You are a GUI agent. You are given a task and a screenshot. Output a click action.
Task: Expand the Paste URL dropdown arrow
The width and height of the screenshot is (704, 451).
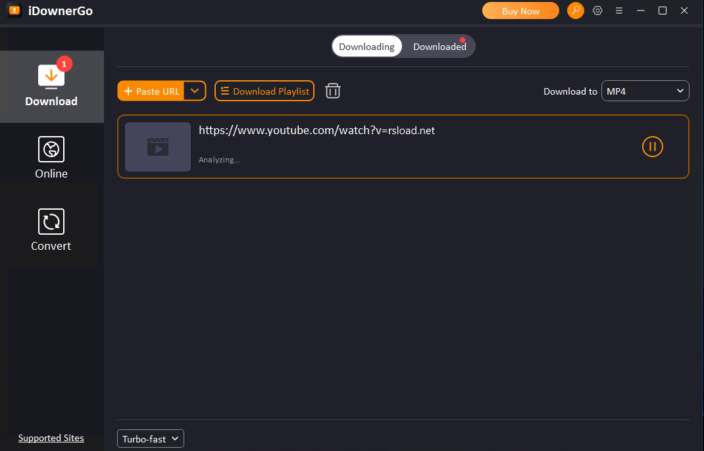coord(195,91)
